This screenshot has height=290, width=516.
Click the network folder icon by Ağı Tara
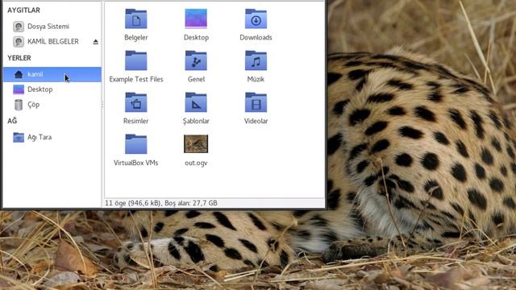[19, 137]
